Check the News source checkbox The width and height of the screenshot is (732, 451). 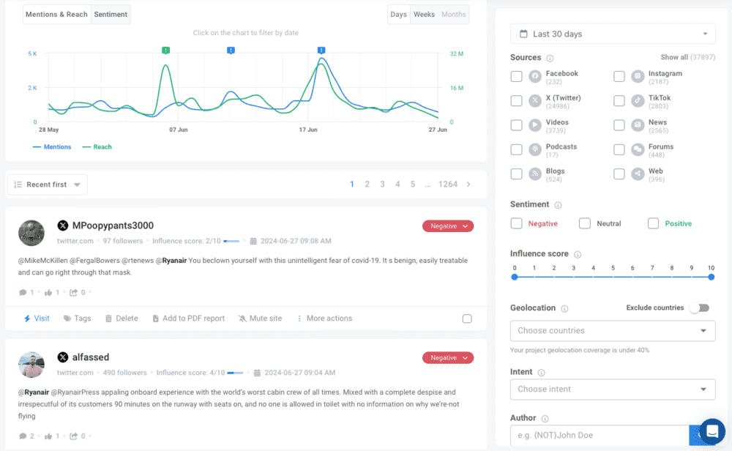pos(619,125)
